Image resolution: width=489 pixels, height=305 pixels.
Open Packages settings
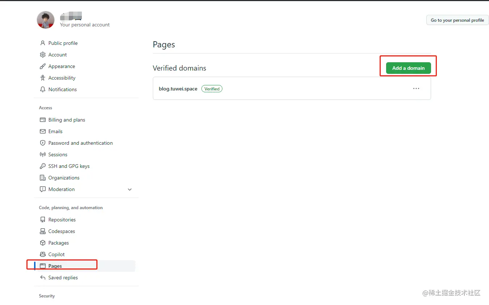coord(59,243)
